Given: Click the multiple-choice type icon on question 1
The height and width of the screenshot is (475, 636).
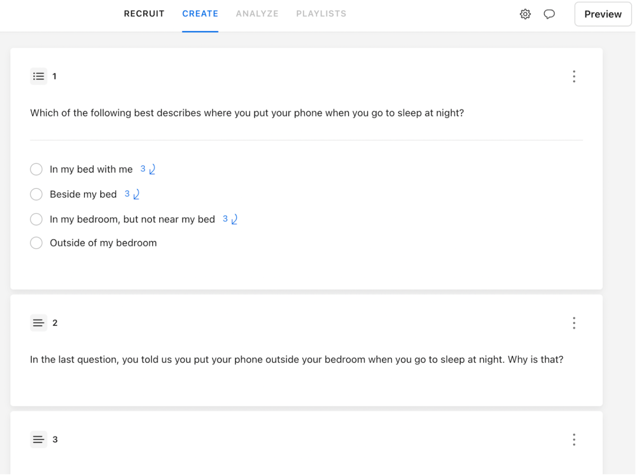Looking at the screenshot, I should pos(39,76).
